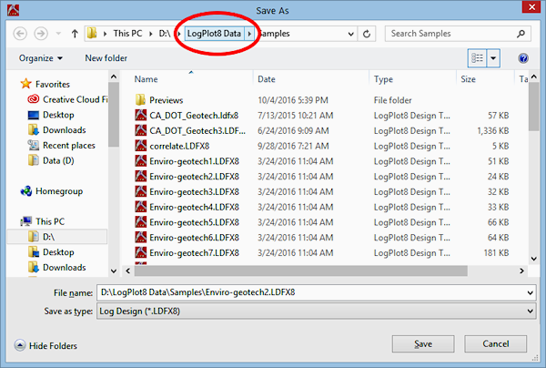The width and height of the screenshot is (546, 368).
Task: Collapse with Hide Folders toggle
Action: pos(45,345)
